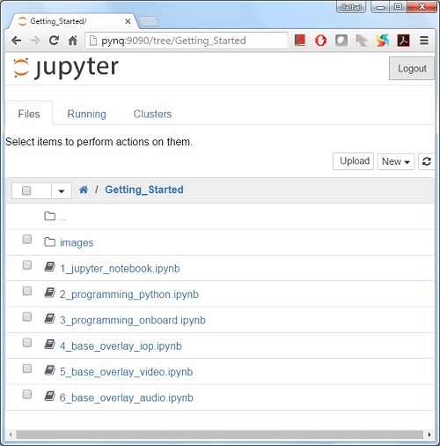
Task: Click the parent directory folder icon
Action: 49,216
